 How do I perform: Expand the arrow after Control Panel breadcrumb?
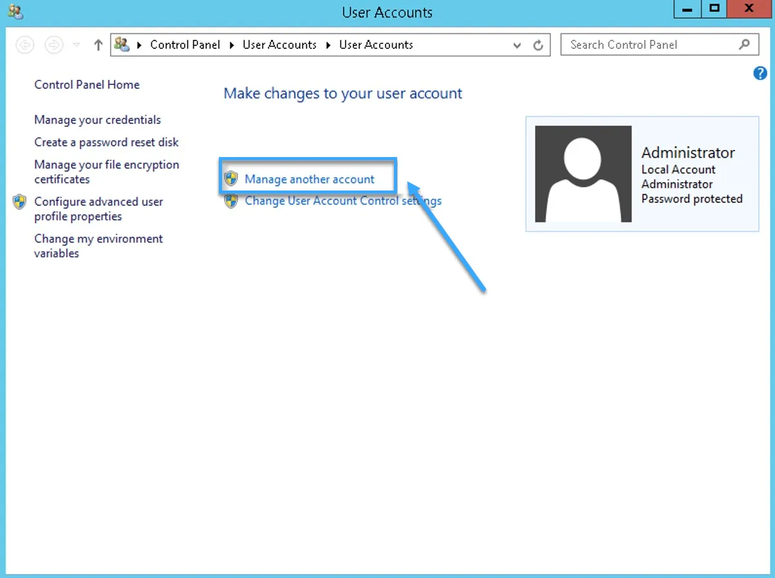tap(232, 45)
